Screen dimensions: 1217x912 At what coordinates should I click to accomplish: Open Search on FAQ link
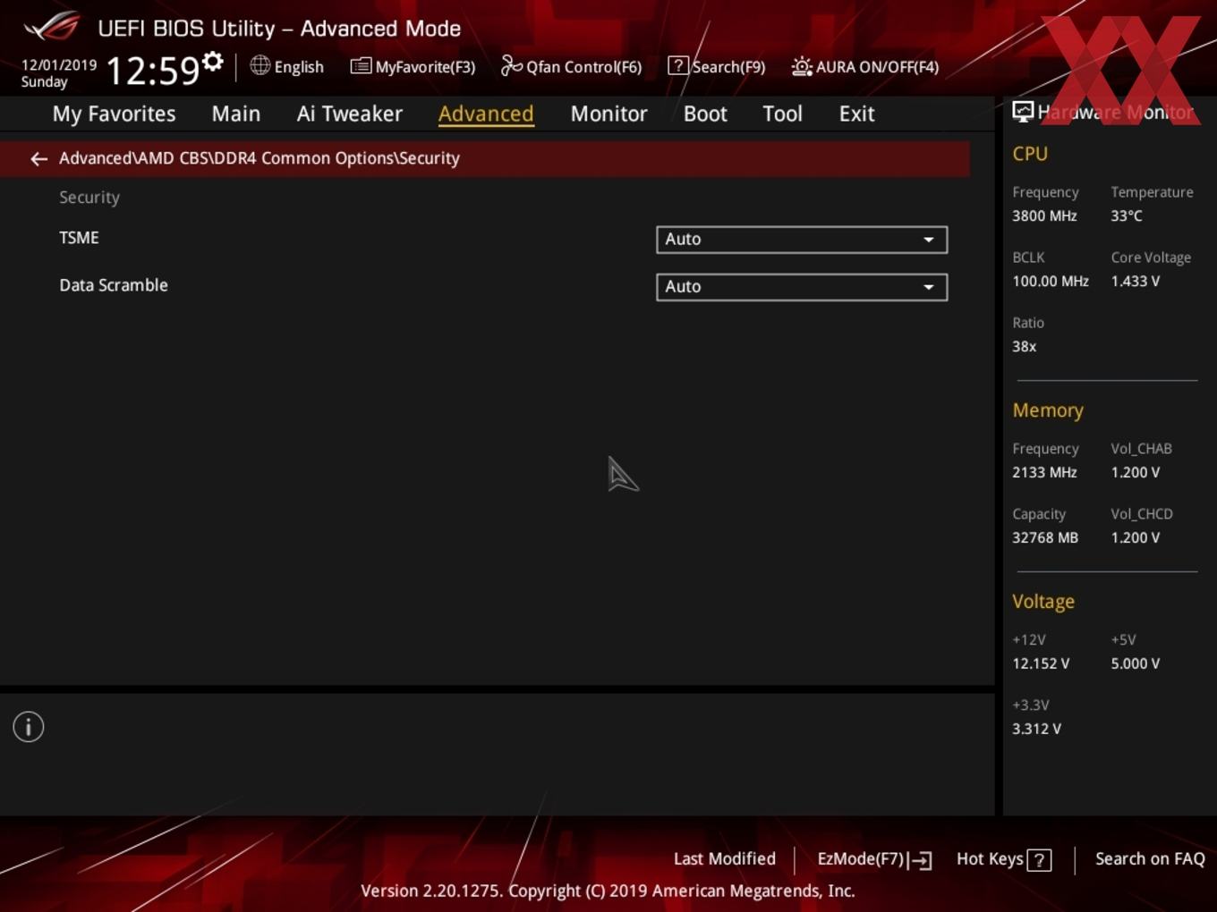click(x=1150, y=858)
